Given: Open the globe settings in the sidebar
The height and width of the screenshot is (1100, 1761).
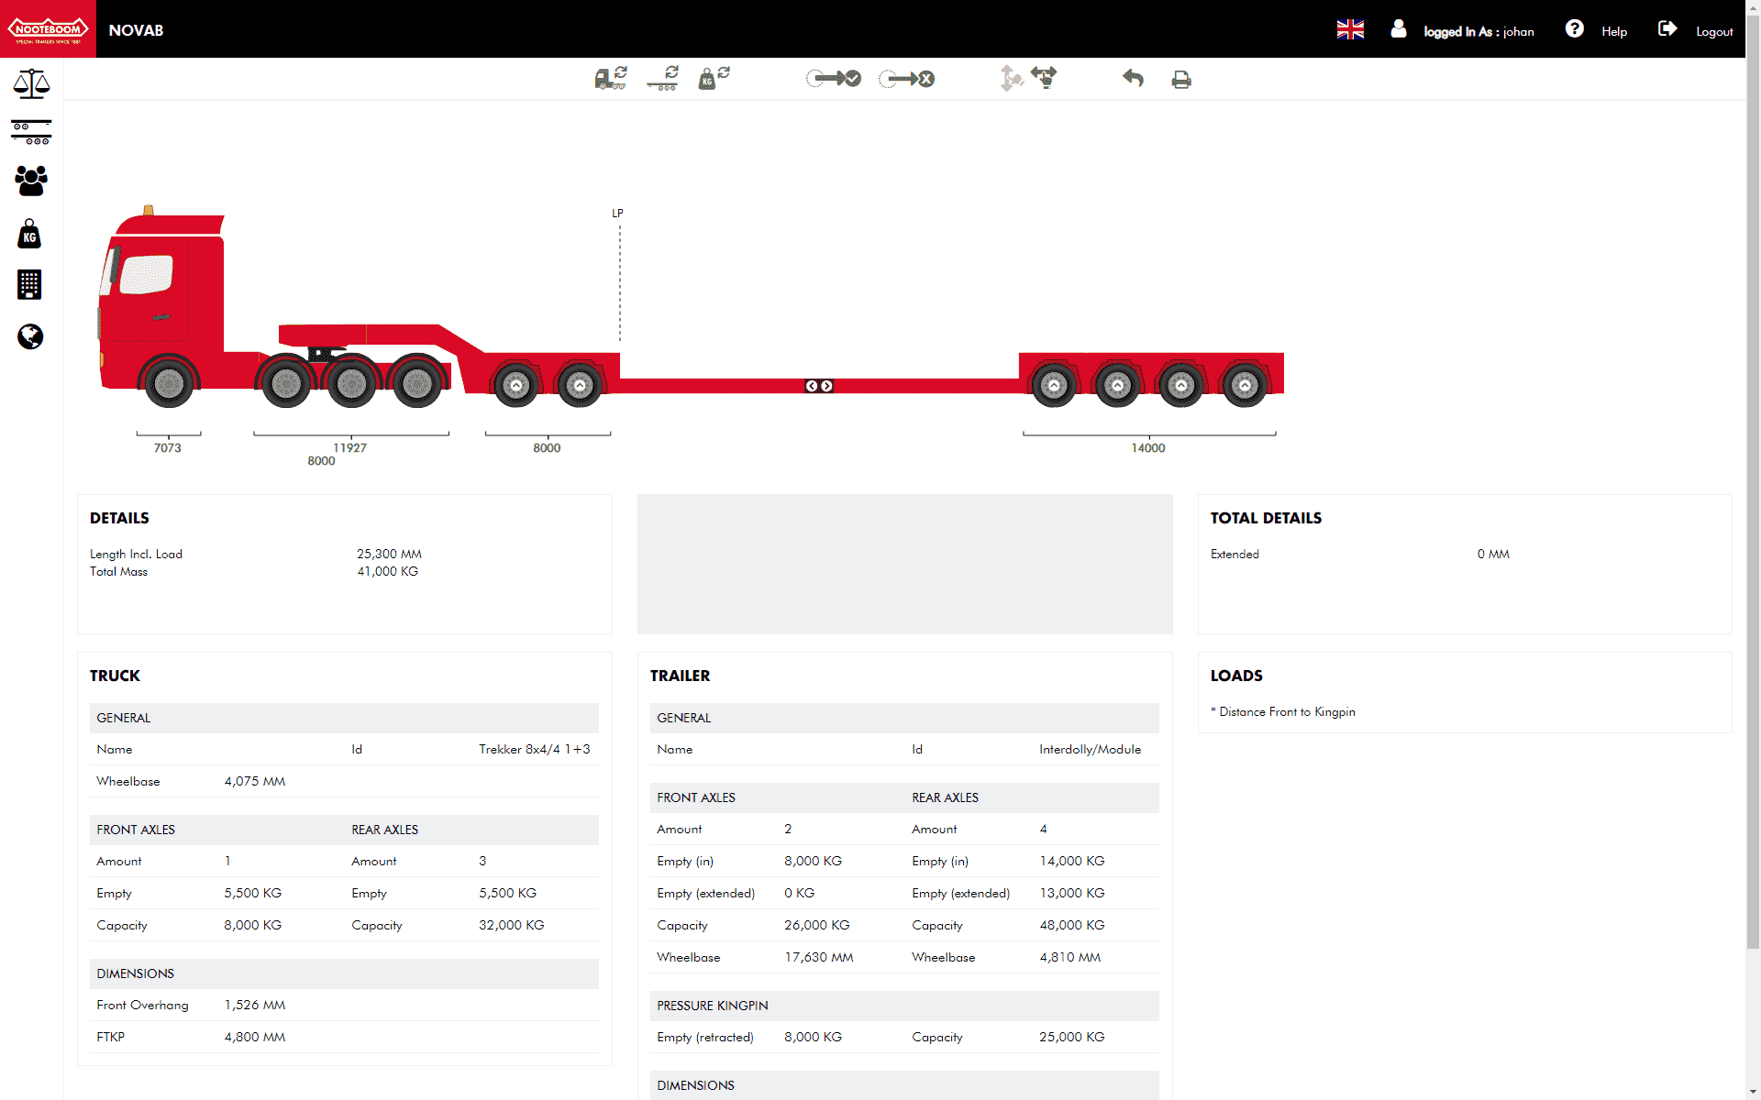Looking at the screenshot, I should tap(30, 336).
